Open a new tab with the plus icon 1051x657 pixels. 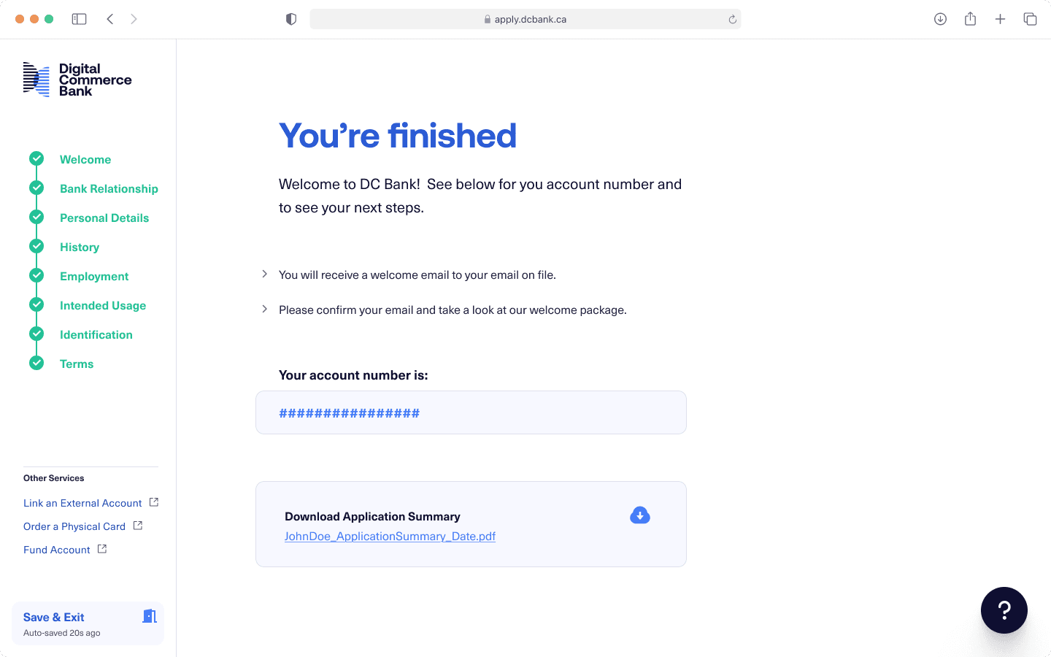pyautogui.click(x=1000, y=19)
